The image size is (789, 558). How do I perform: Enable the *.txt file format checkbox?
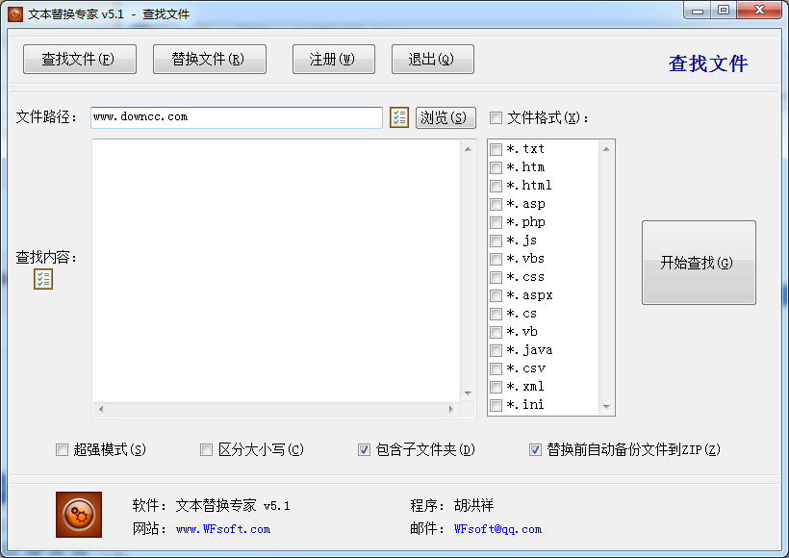pyautogui.click(x=496, y=149)
